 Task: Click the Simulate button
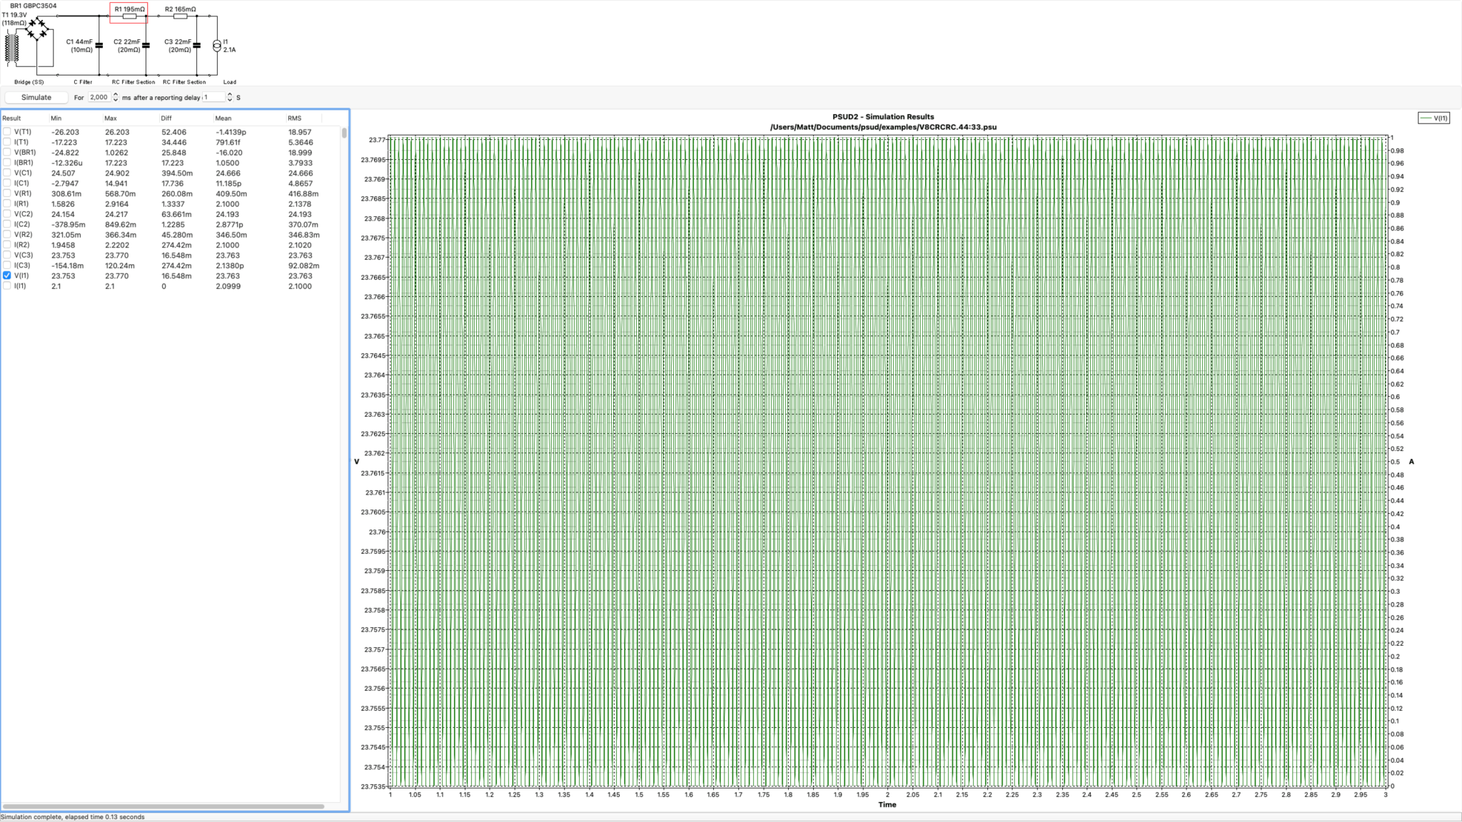click(36, 97)
